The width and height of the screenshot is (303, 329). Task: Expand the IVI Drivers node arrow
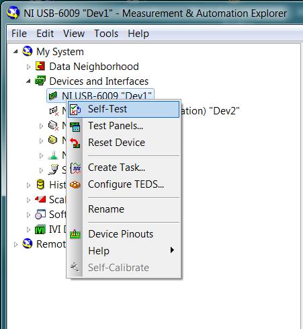click(x=28, y=229)
